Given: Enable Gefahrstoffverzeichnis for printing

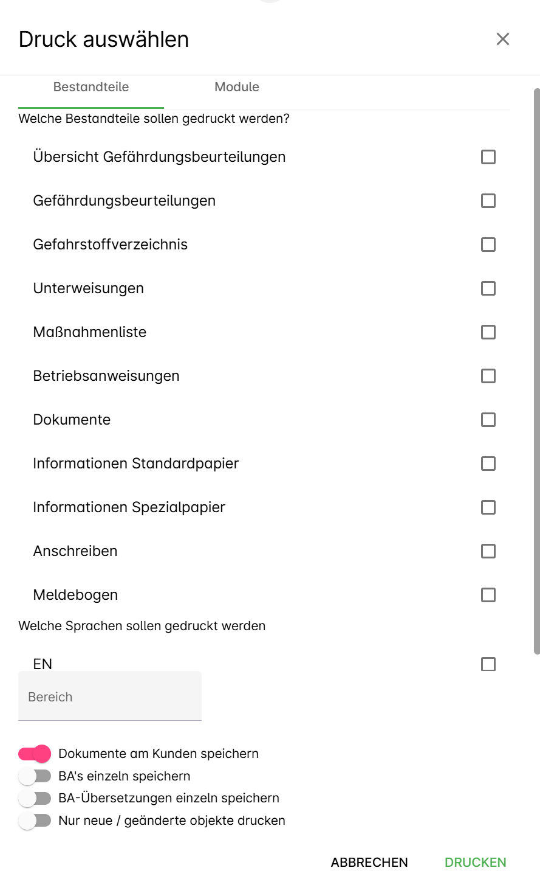Looking at the screenshot, I should pyautogui.click(x=488, y=245).
